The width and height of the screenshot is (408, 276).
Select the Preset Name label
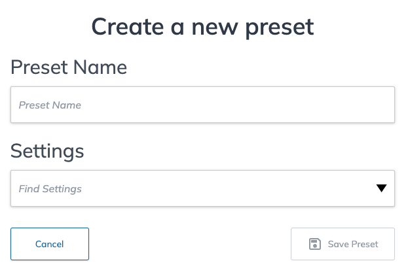point(69,67)
